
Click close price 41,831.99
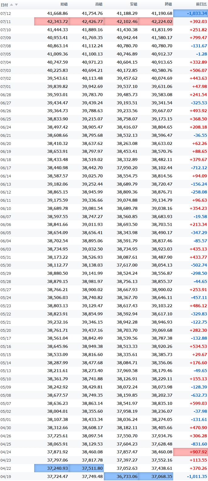(x=162, y=30)
